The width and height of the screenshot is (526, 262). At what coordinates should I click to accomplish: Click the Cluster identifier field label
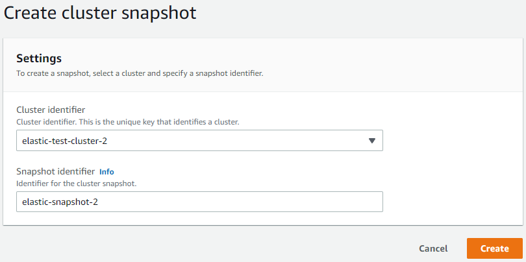click(51, 110)
